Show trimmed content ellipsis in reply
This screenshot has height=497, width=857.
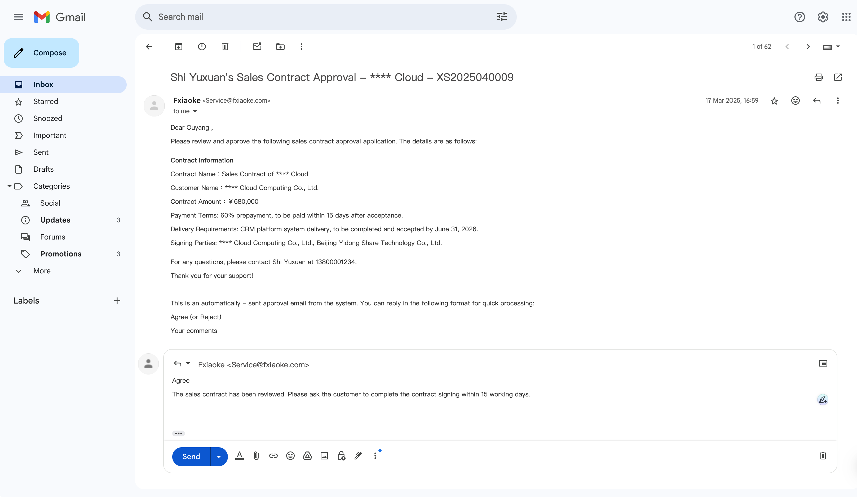click(179, 433)
